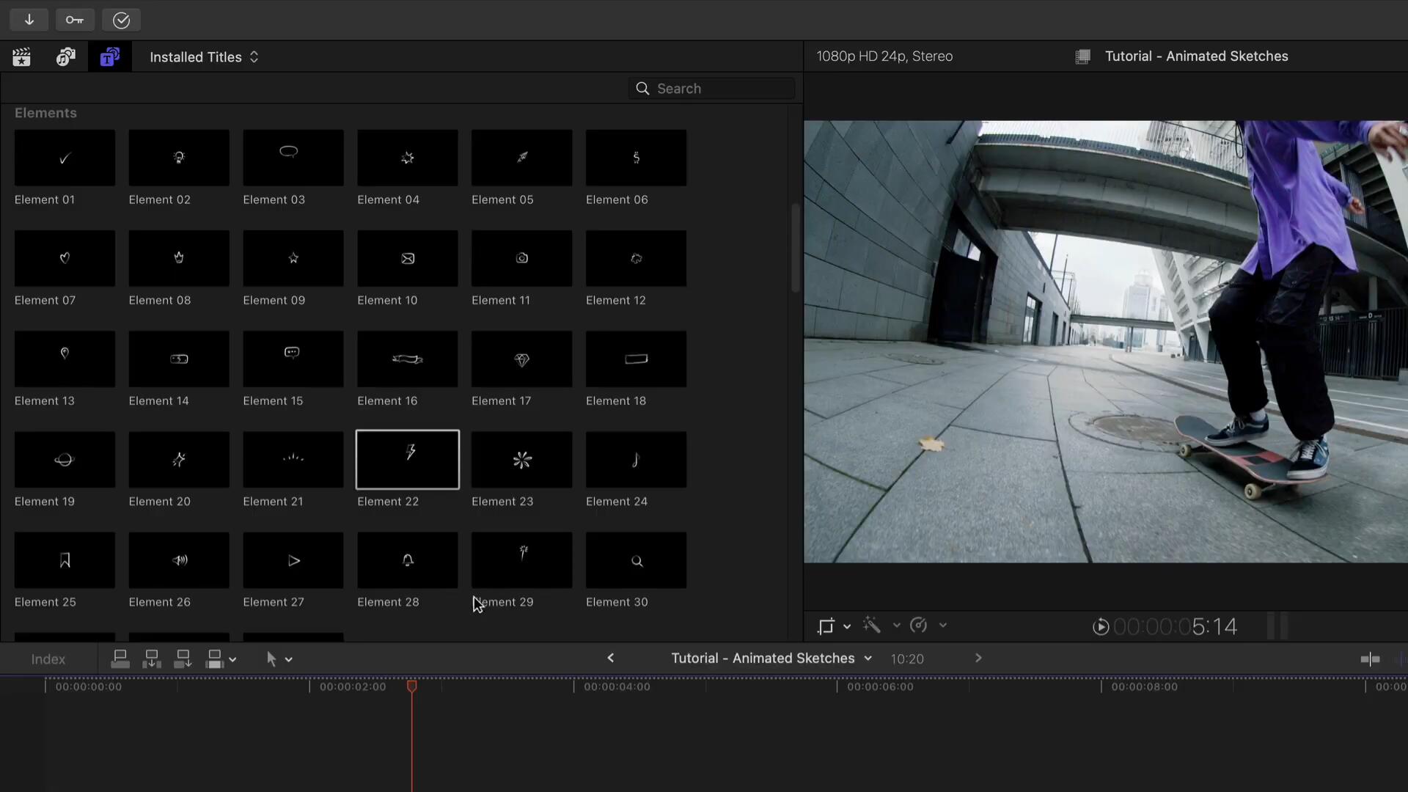Open the Installed Titles dropdown
1408x792 pixels.
(x=204, y=57)
